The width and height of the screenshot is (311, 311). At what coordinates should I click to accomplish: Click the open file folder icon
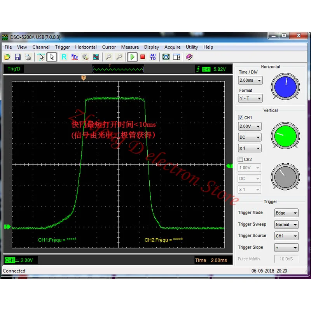pos(7,57)
